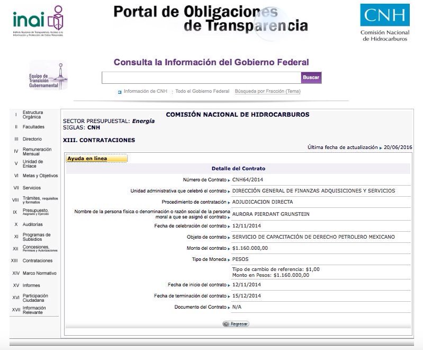The height and width of the screenshot is (350, 423).
Task: Click the name AURORA PIERDANT GRUNSTEIN
Action: tap(271, 214)
